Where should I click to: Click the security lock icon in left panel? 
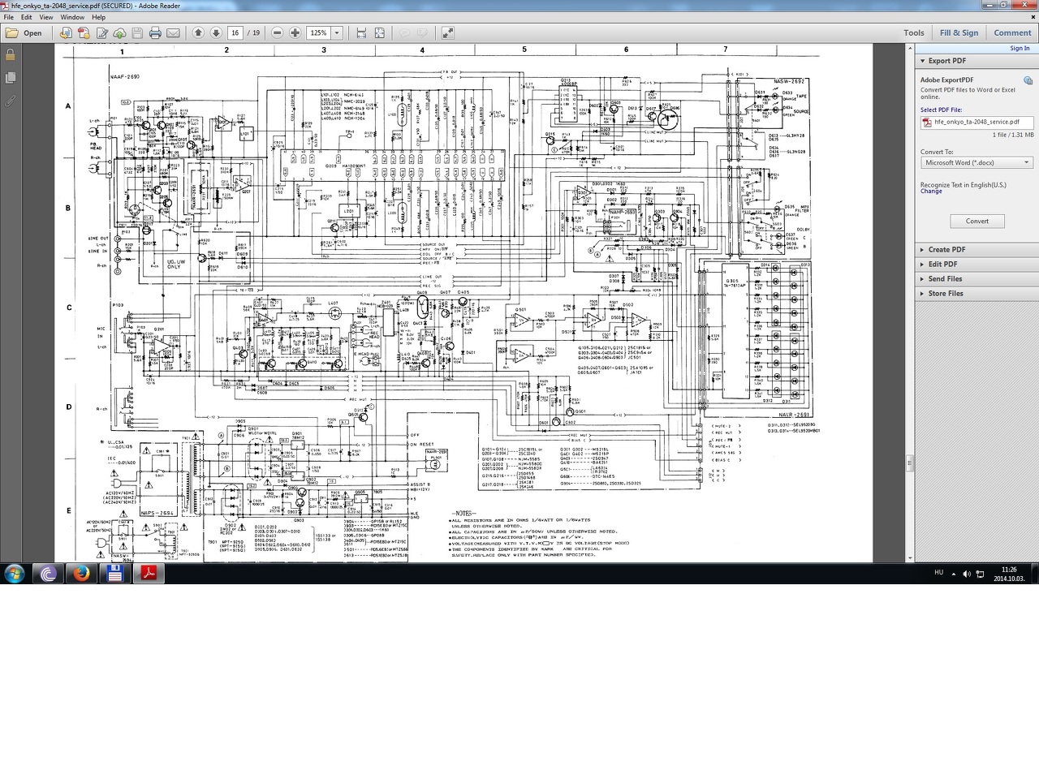tap(10, 55)
